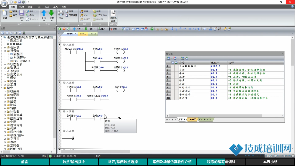Click the insert coil icon in editor toolbar
This screenshot has height=166, width=295.
(x=194, y=29)
